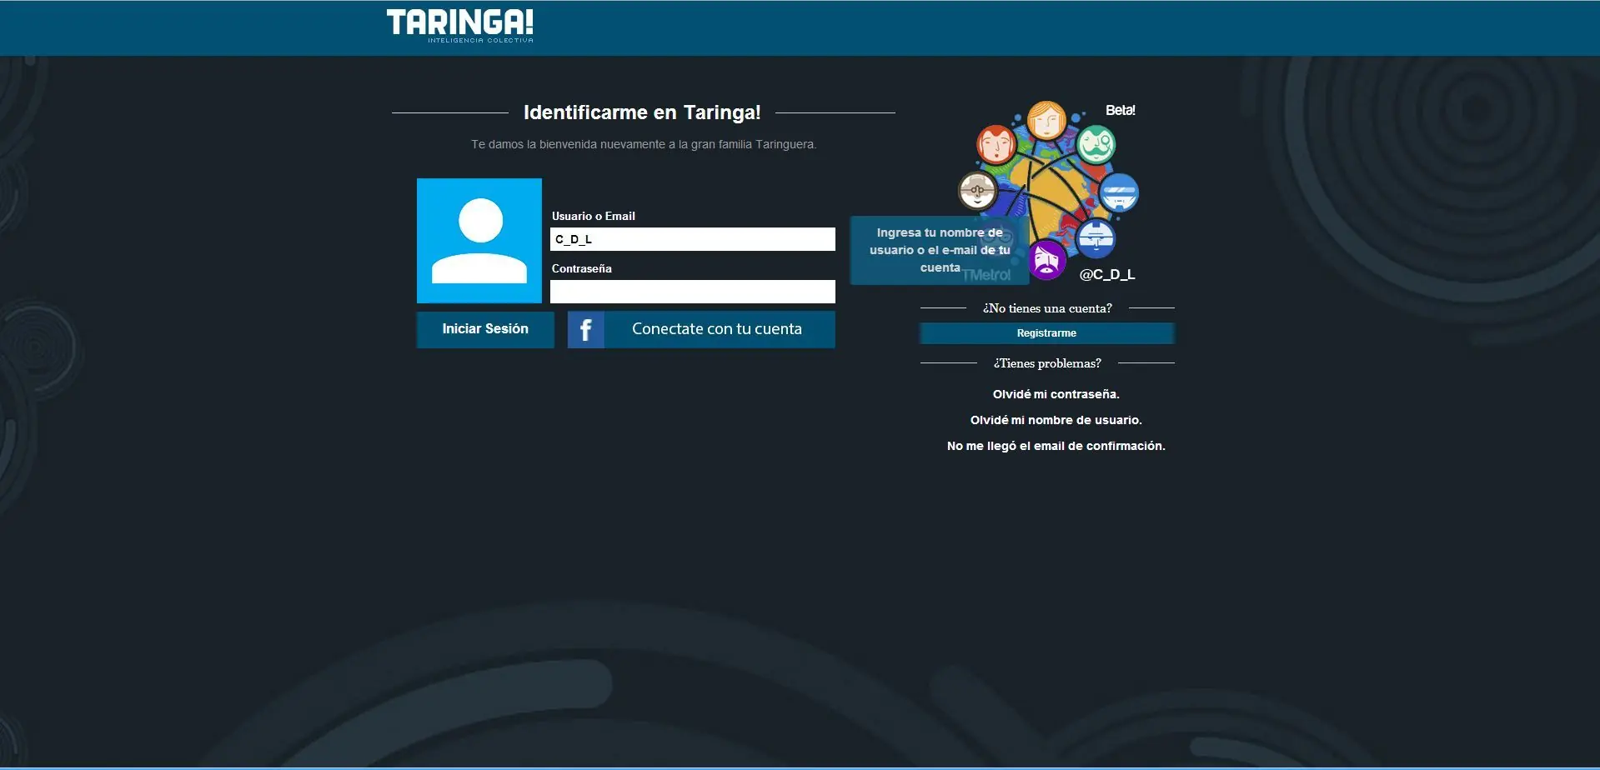This screenshot has width=1600, height=770.
Task: Click the Taringa! logo in header
Action: click(x=459, y=25)
